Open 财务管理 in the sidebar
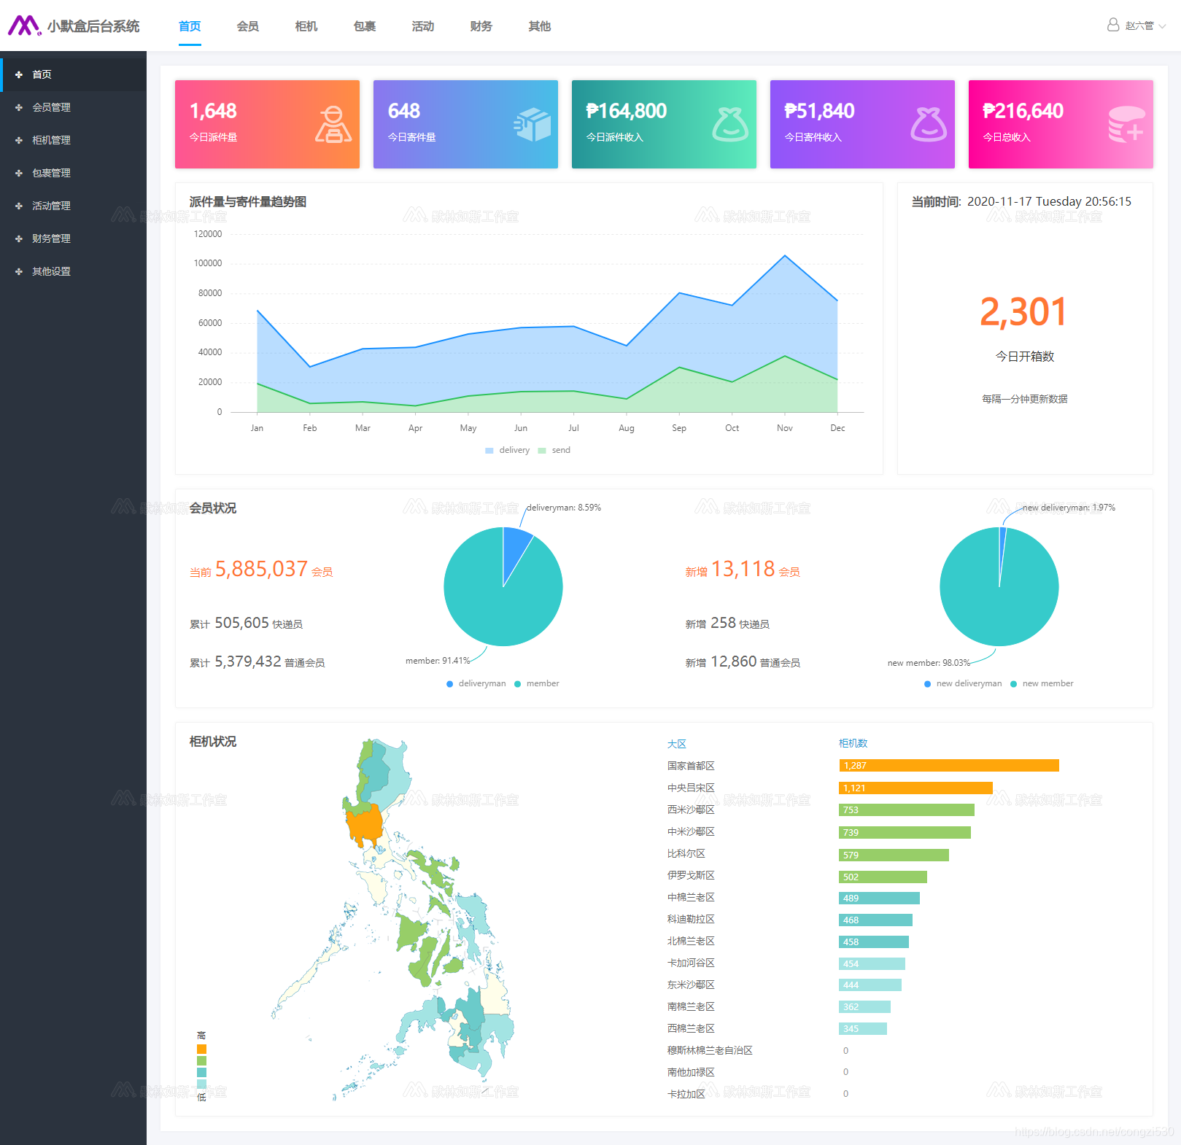This screenshot has width=1181, height=1145. coord(73,238)
